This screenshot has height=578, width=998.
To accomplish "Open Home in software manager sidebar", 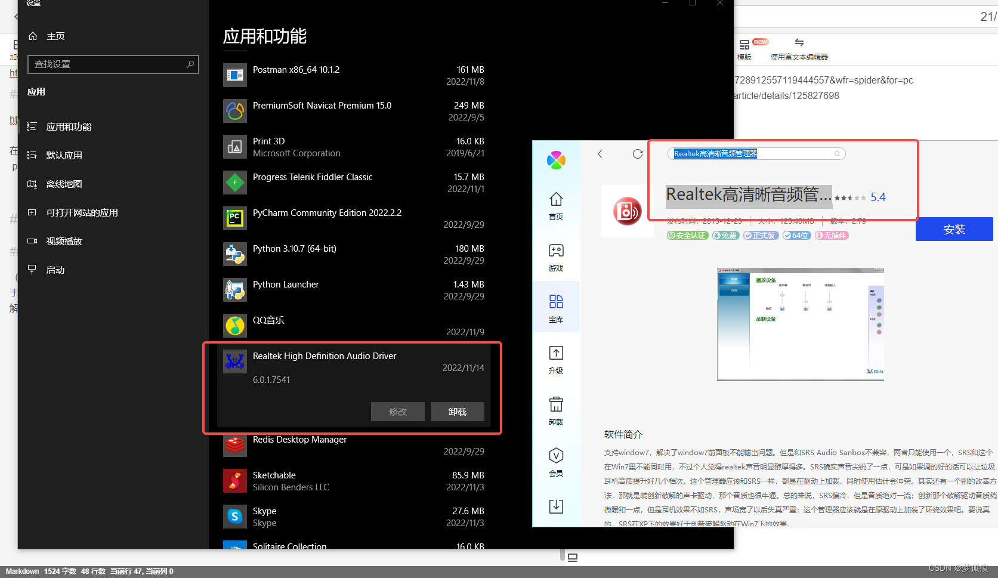I will pos(556,206).
